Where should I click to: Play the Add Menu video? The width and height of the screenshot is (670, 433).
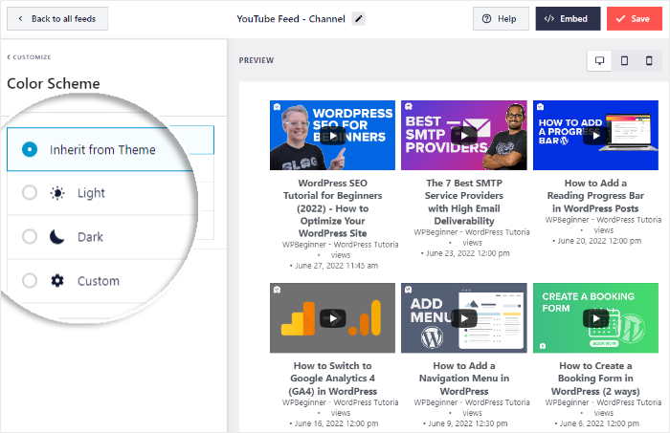463,318
